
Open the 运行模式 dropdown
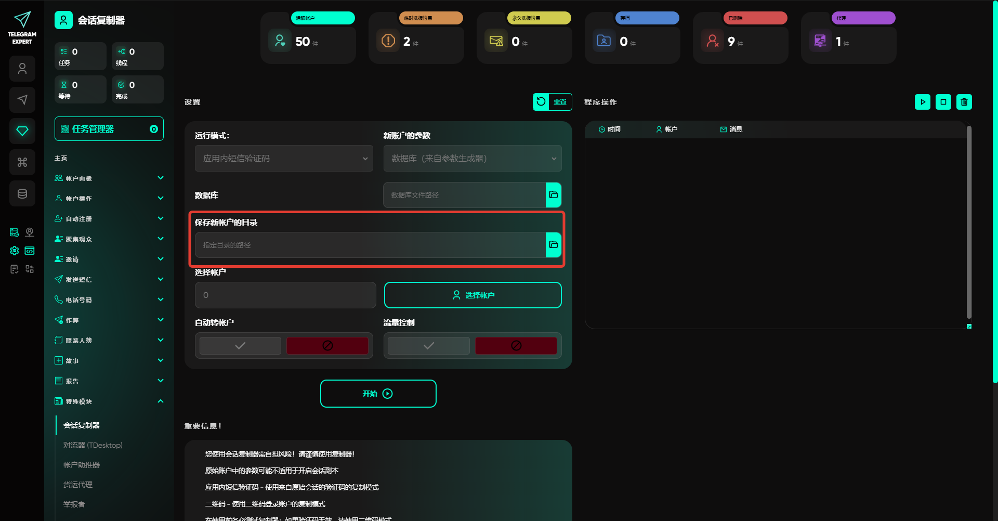pyautogui.click(x=284, y=159)
